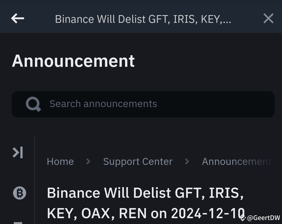Go to Support Center via breadcrumb link
Screen dimensions: 282x224
tap(138, 161)
